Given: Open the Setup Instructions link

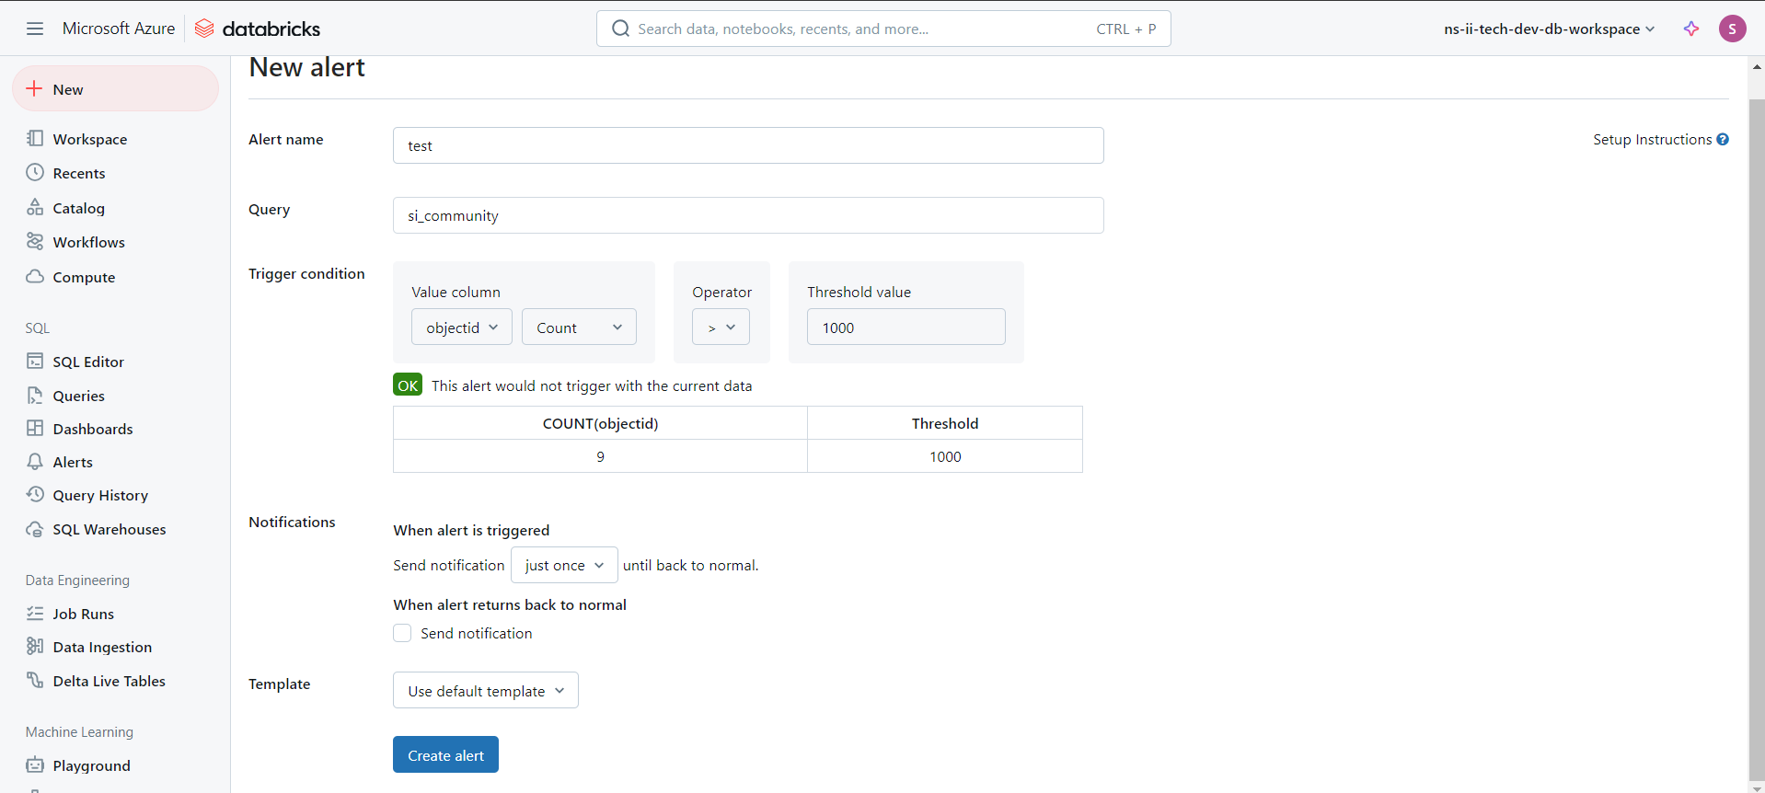Looking at the screenshot, I should pos(1652,139).
